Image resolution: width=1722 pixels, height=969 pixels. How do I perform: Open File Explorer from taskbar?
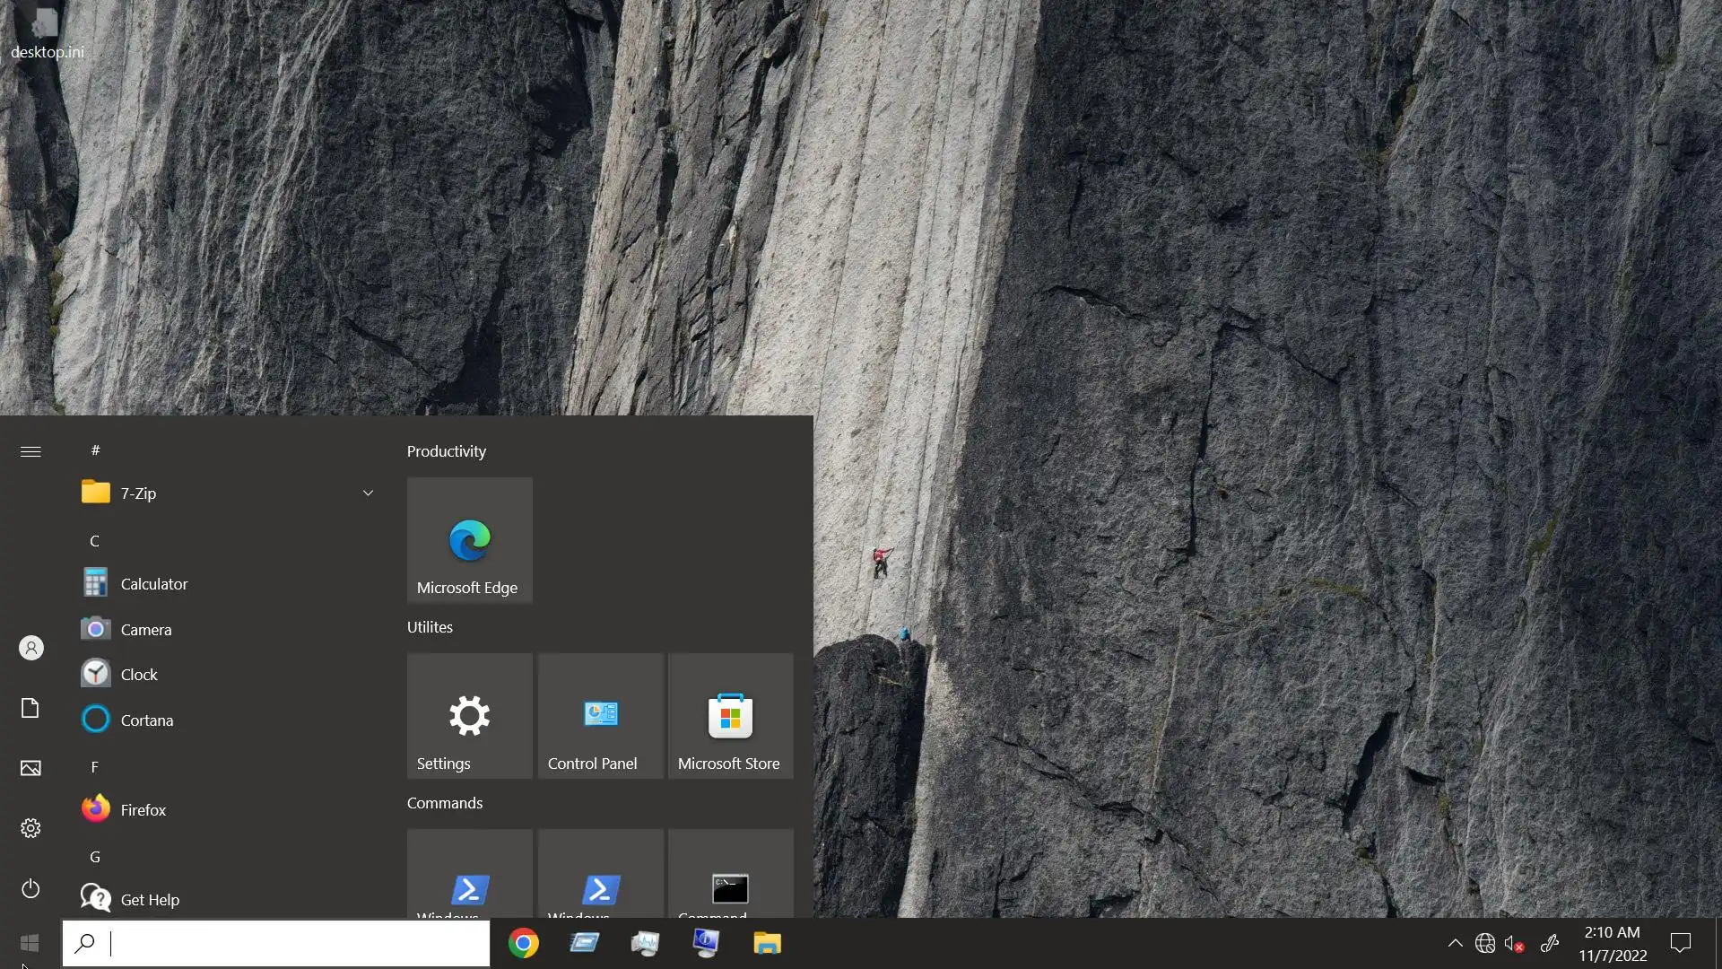click(767, 943)
